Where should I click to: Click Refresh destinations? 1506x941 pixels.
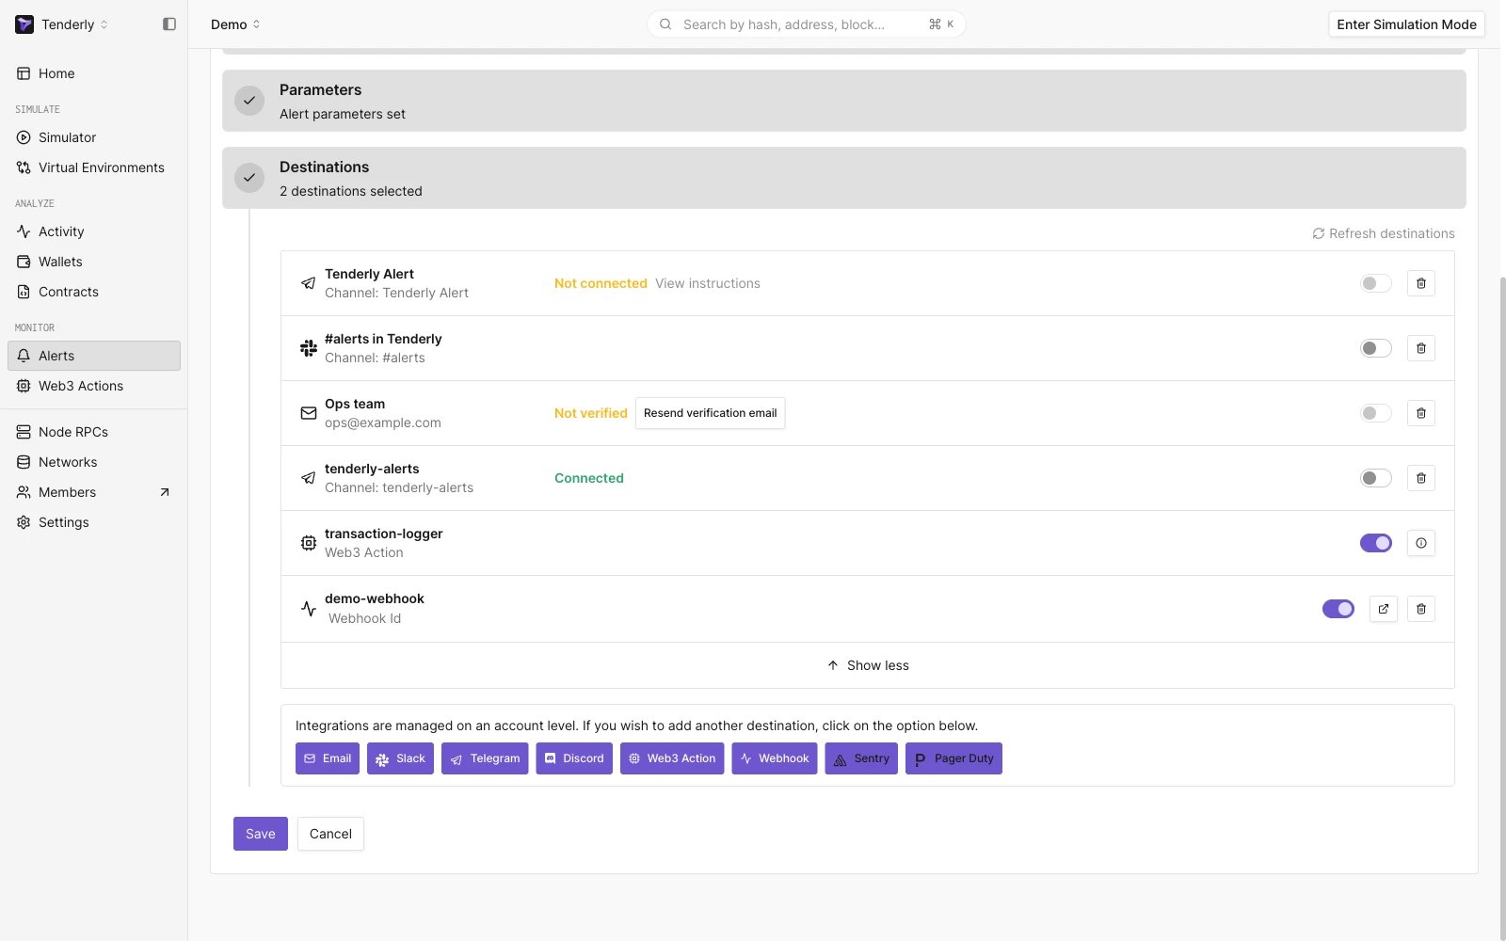(x=1384, y=233)
